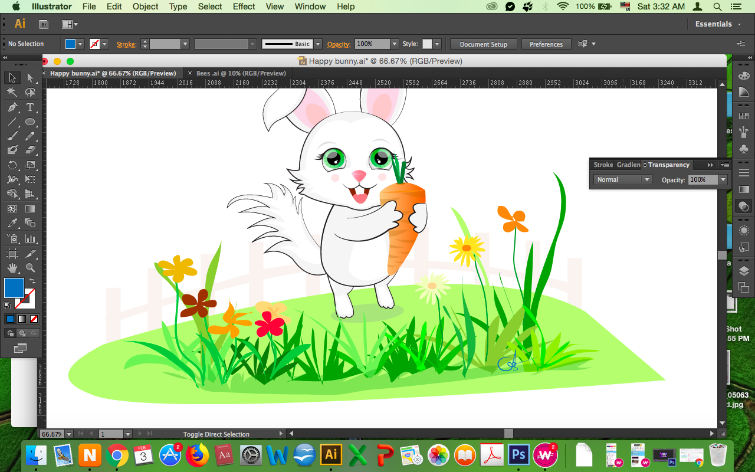The image size is (755, 472).
Task: Select the Slice tool
Action: (30, 254)
